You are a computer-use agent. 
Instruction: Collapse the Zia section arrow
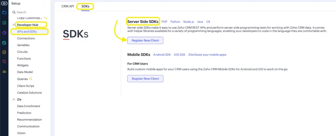(14, 99)
